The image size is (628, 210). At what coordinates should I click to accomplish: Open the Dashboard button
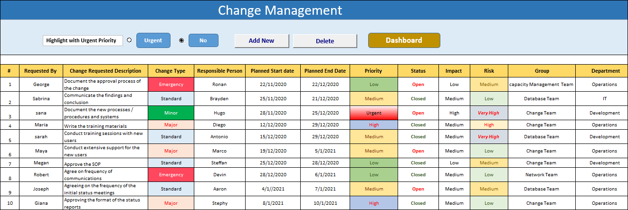tap(404, 40)
